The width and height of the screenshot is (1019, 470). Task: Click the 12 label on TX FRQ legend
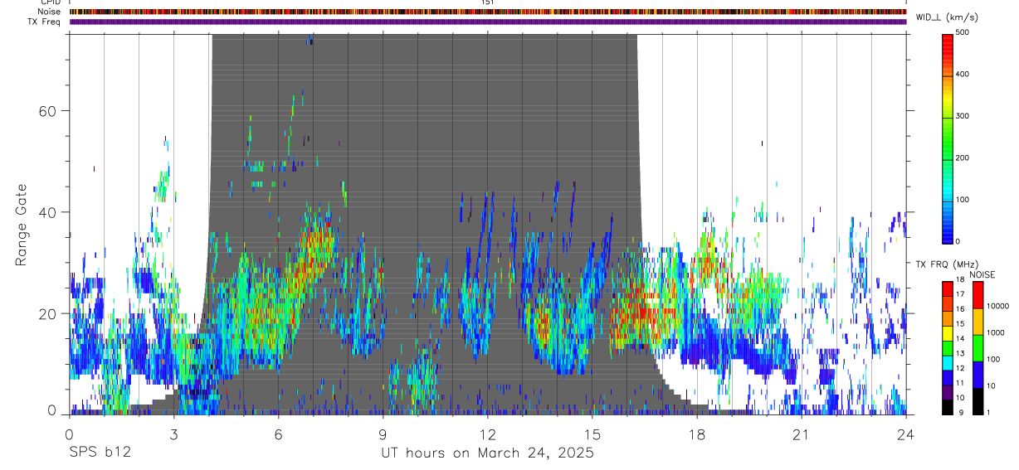point(959,368)
